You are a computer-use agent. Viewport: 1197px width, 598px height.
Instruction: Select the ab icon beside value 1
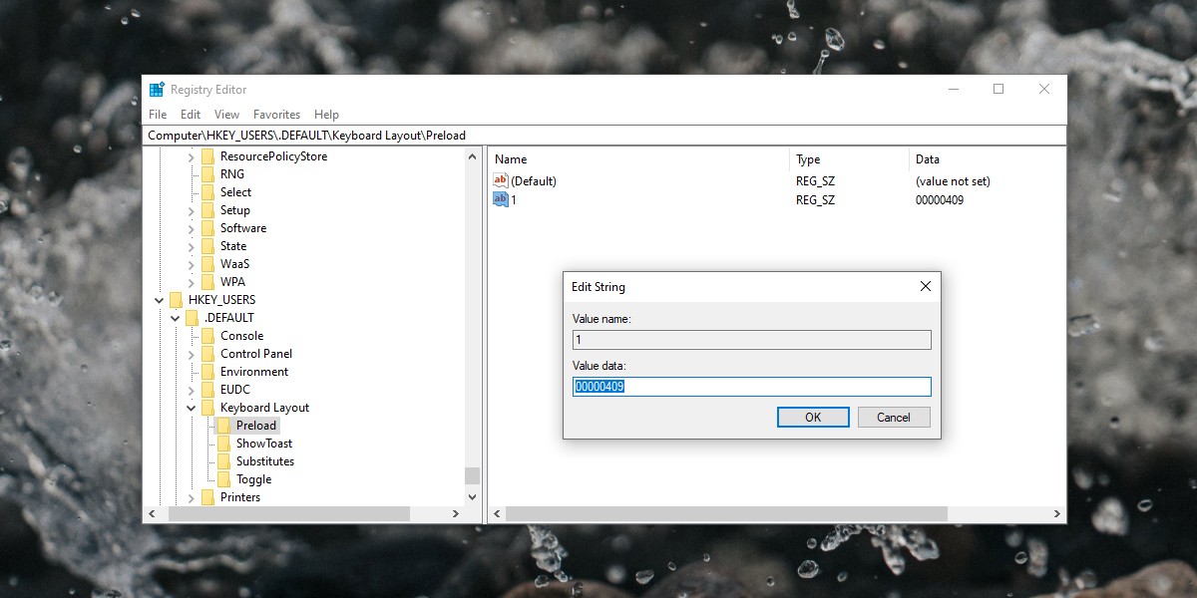[500, 199]
